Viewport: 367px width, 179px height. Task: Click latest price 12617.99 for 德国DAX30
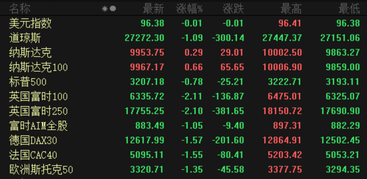144,140
